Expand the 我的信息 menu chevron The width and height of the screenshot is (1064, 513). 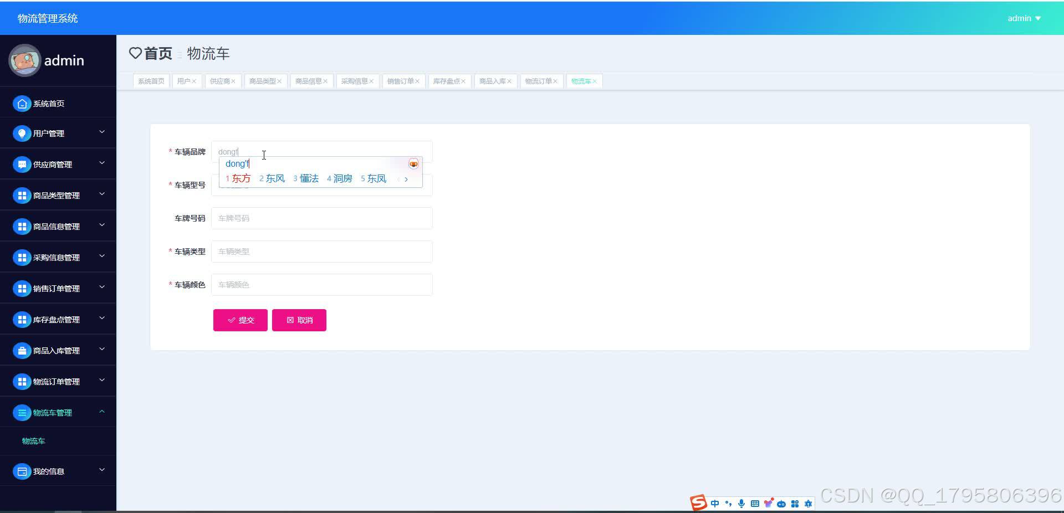tap(102, 470)
